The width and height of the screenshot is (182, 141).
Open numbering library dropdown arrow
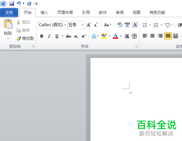click(161, 25)
